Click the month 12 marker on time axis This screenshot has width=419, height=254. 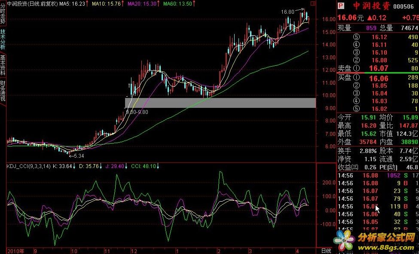point(134,251)
